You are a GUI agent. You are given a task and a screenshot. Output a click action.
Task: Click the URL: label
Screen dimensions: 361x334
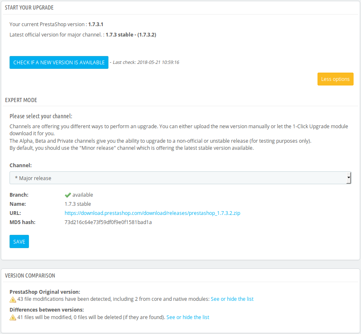15,213
